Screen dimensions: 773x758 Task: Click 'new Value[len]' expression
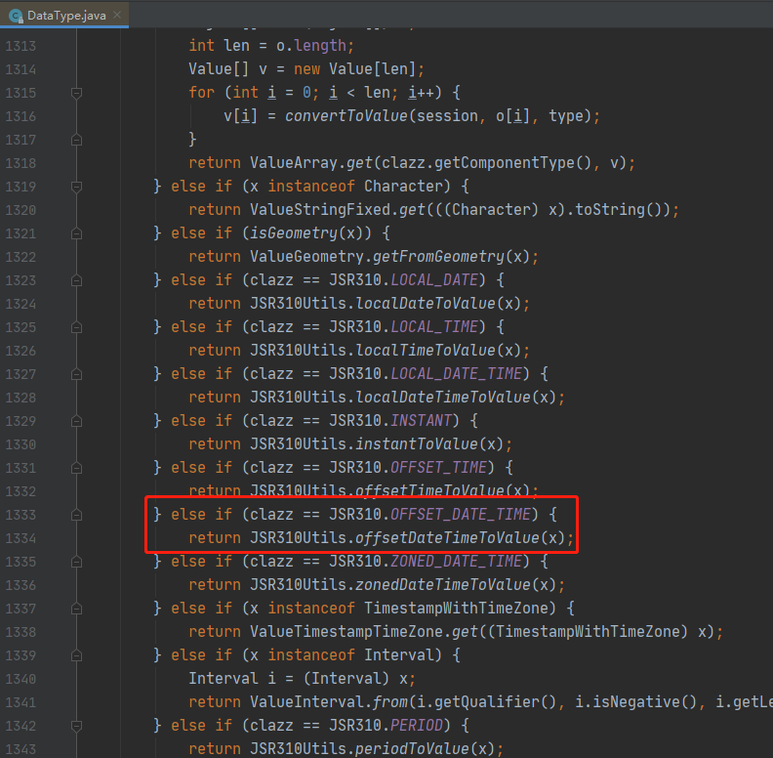point(355,69)
